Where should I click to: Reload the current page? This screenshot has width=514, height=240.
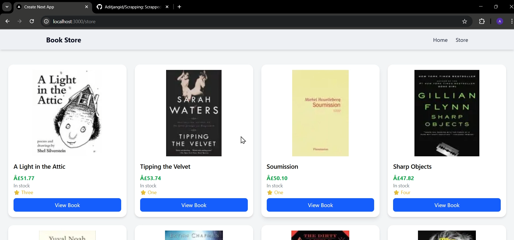pos(32,21)
